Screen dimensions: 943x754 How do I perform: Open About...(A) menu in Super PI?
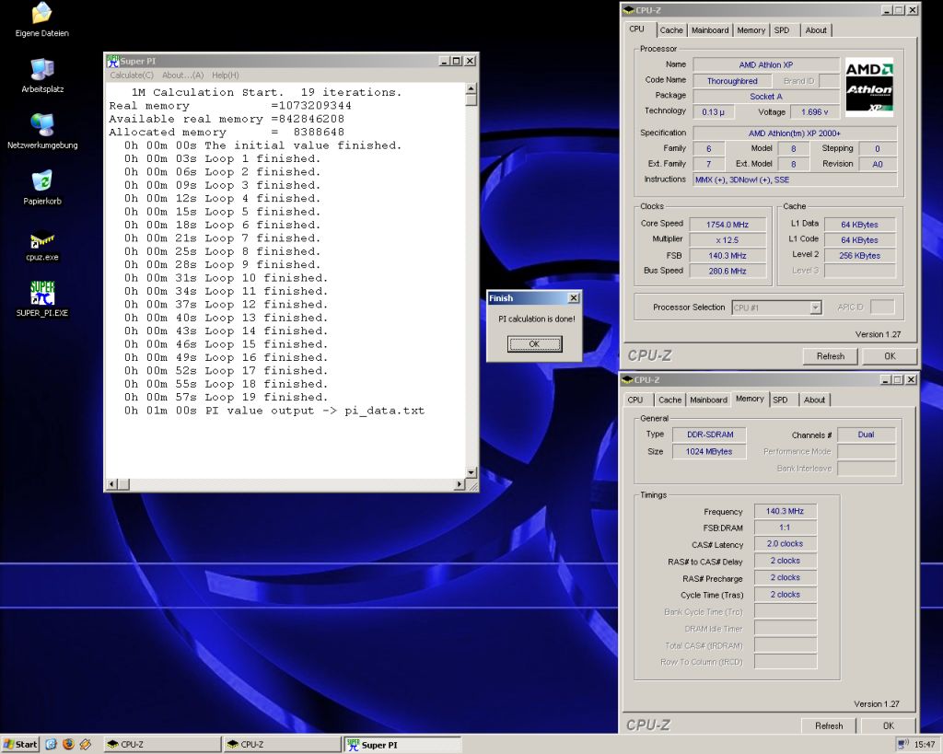click(x=183, y=75)
